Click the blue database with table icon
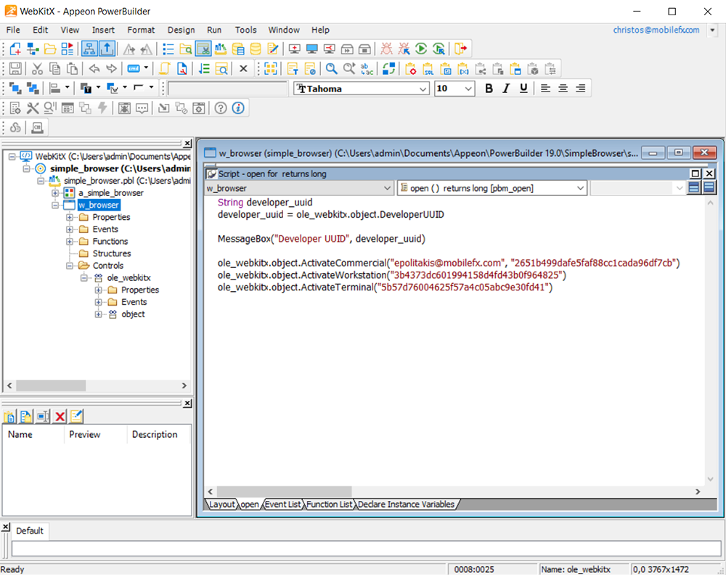This screenshot has width=726, height=575. click(238, 49)
